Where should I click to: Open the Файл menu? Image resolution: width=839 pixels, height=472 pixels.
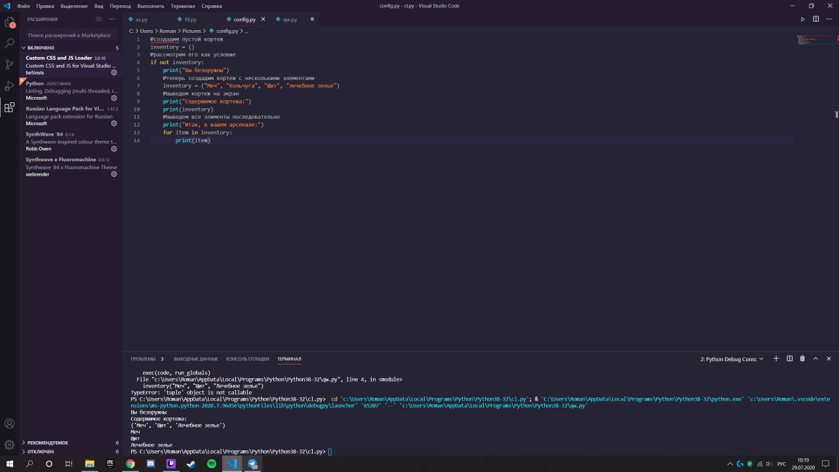[x=23, y=6]
